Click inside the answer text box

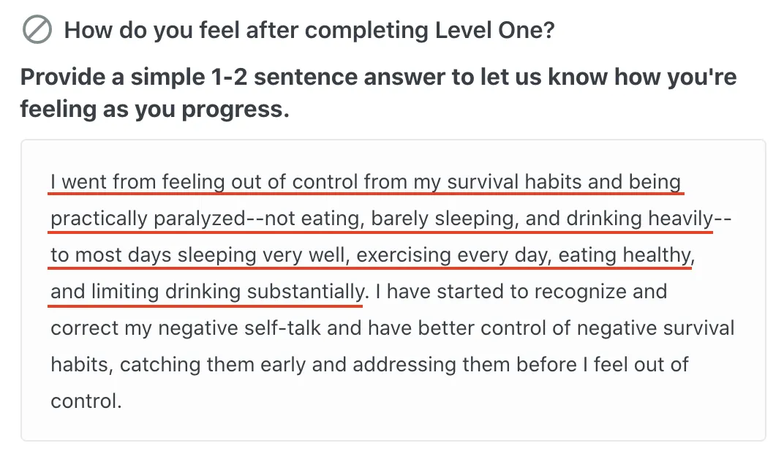coord(393,290)
